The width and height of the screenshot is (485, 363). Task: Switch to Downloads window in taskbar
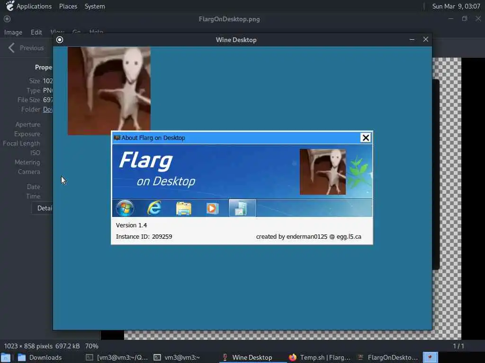pyautogui.click(x=40, y=357)
